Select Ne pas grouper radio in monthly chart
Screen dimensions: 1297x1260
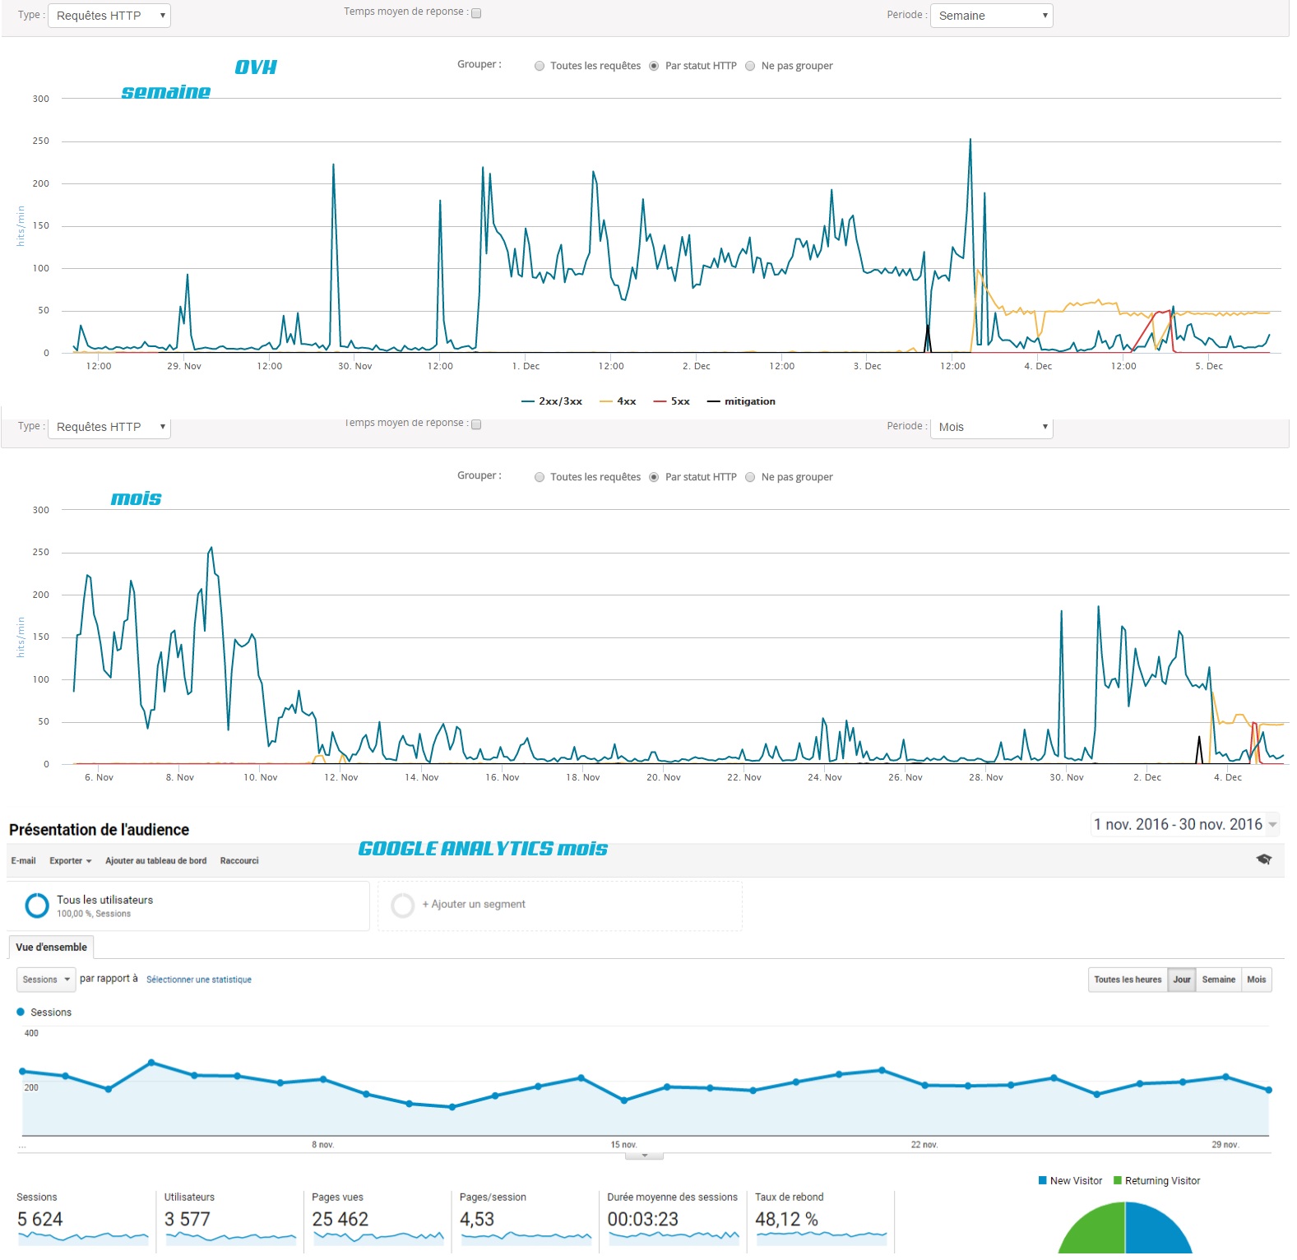pyautogui.click(x=750, y=477)
